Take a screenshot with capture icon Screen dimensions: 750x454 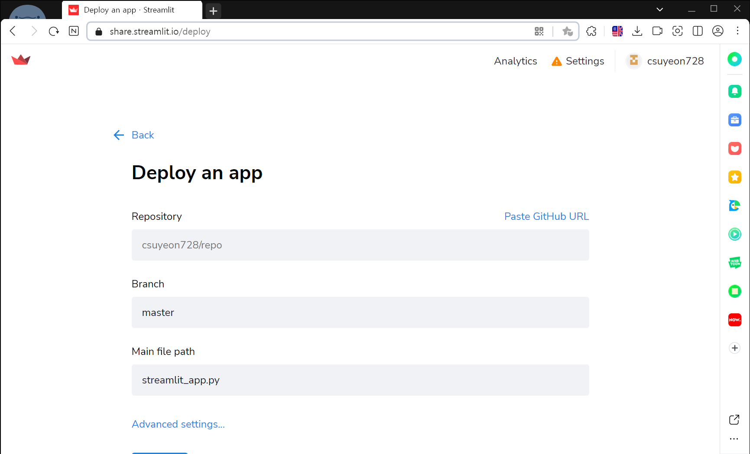(x=677, y=31)
